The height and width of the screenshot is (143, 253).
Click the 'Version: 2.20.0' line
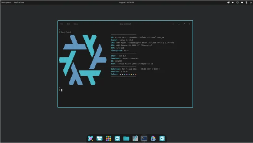[x=119, y=71]
